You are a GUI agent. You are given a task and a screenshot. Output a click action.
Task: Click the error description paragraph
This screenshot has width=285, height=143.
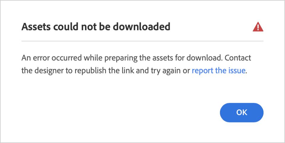[136, 64]
